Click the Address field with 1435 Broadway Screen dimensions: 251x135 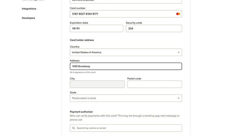[126, 66]
